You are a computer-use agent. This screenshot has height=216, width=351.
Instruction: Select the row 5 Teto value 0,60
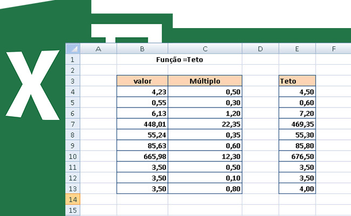coord(298,102)
